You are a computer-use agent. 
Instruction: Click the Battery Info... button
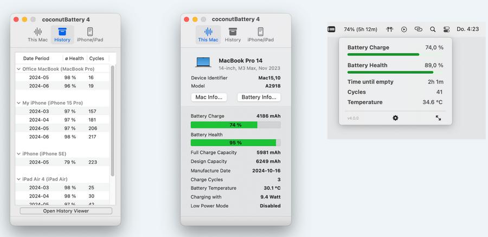click(259, 97)
